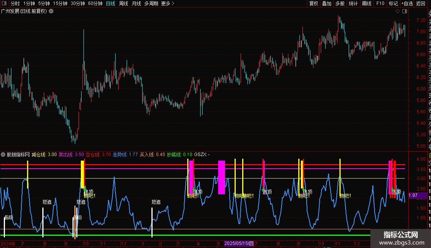
Task: Click the 复权 button
Action: [314, 3]
